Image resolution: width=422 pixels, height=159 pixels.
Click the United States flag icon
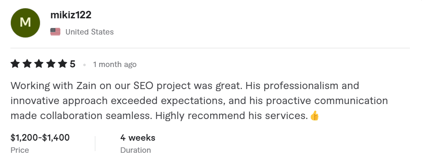coord(55,32)
